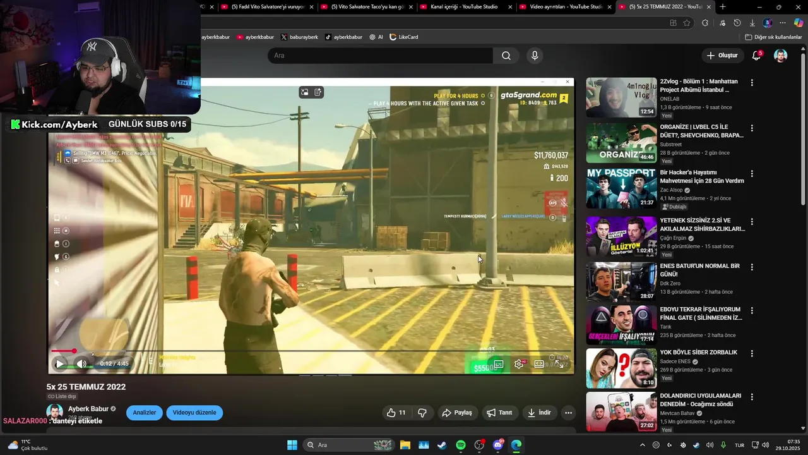Screen dimensions: 808x455
Task: Open the 2Zvlog Manhattan video thumbnail
Action: [621, 97]
